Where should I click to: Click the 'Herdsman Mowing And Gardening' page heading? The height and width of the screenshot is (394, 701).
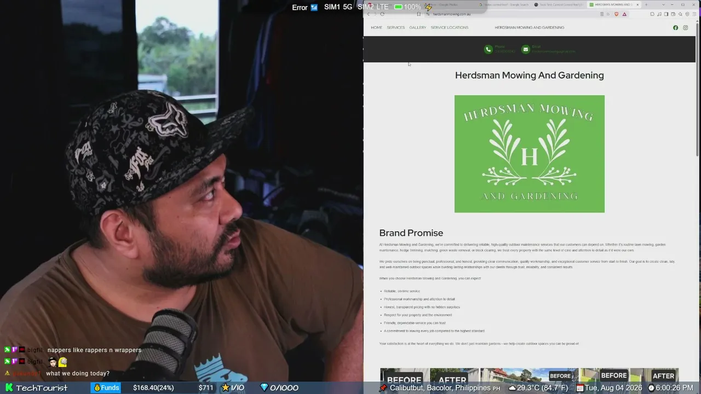(530, 76)
